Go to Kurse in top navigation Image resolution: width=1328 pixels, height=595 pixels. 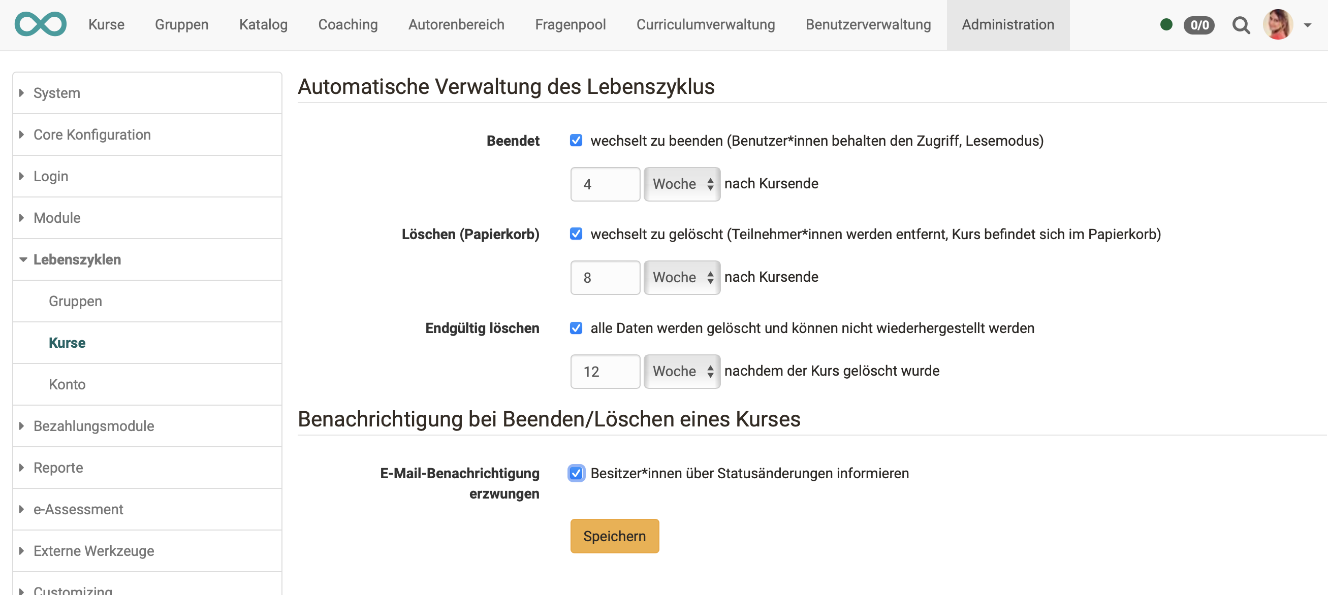[x=106, y=24]
